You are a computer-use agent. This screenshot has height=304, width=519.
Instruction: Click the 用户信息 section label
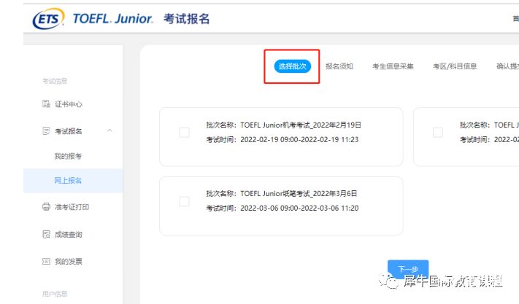click(x=55, y=294)
